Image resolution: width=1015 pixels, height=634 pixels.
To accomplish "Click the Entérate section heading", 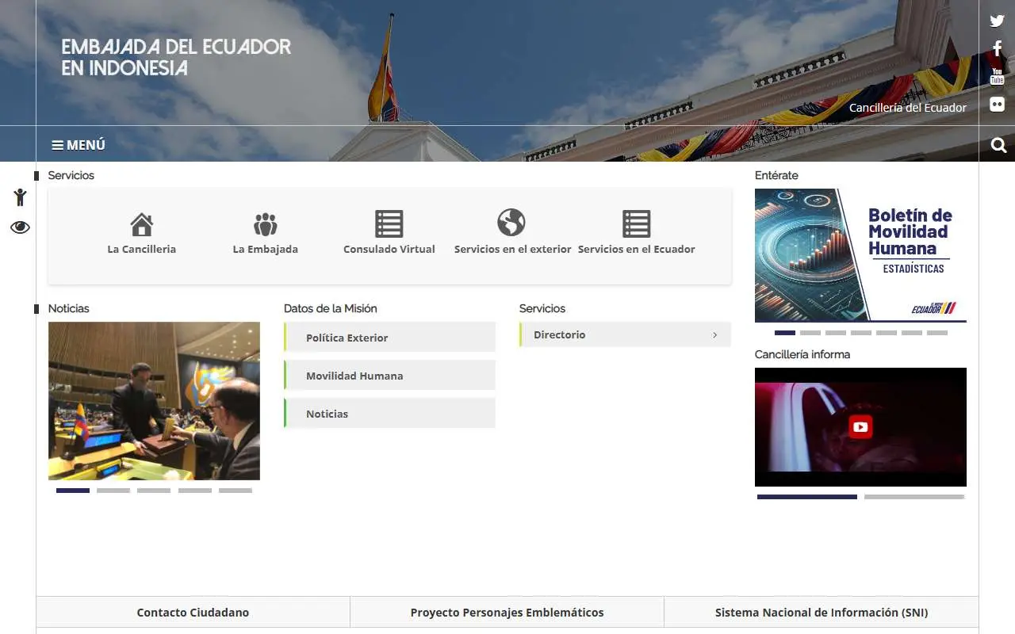I will pyautogui.click(x=776, y=175).
